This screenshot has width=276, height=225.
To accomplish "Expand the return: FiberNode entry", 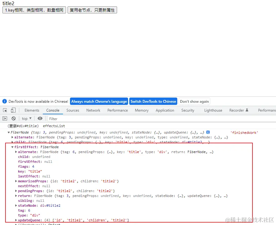I will tap(16, 196).
